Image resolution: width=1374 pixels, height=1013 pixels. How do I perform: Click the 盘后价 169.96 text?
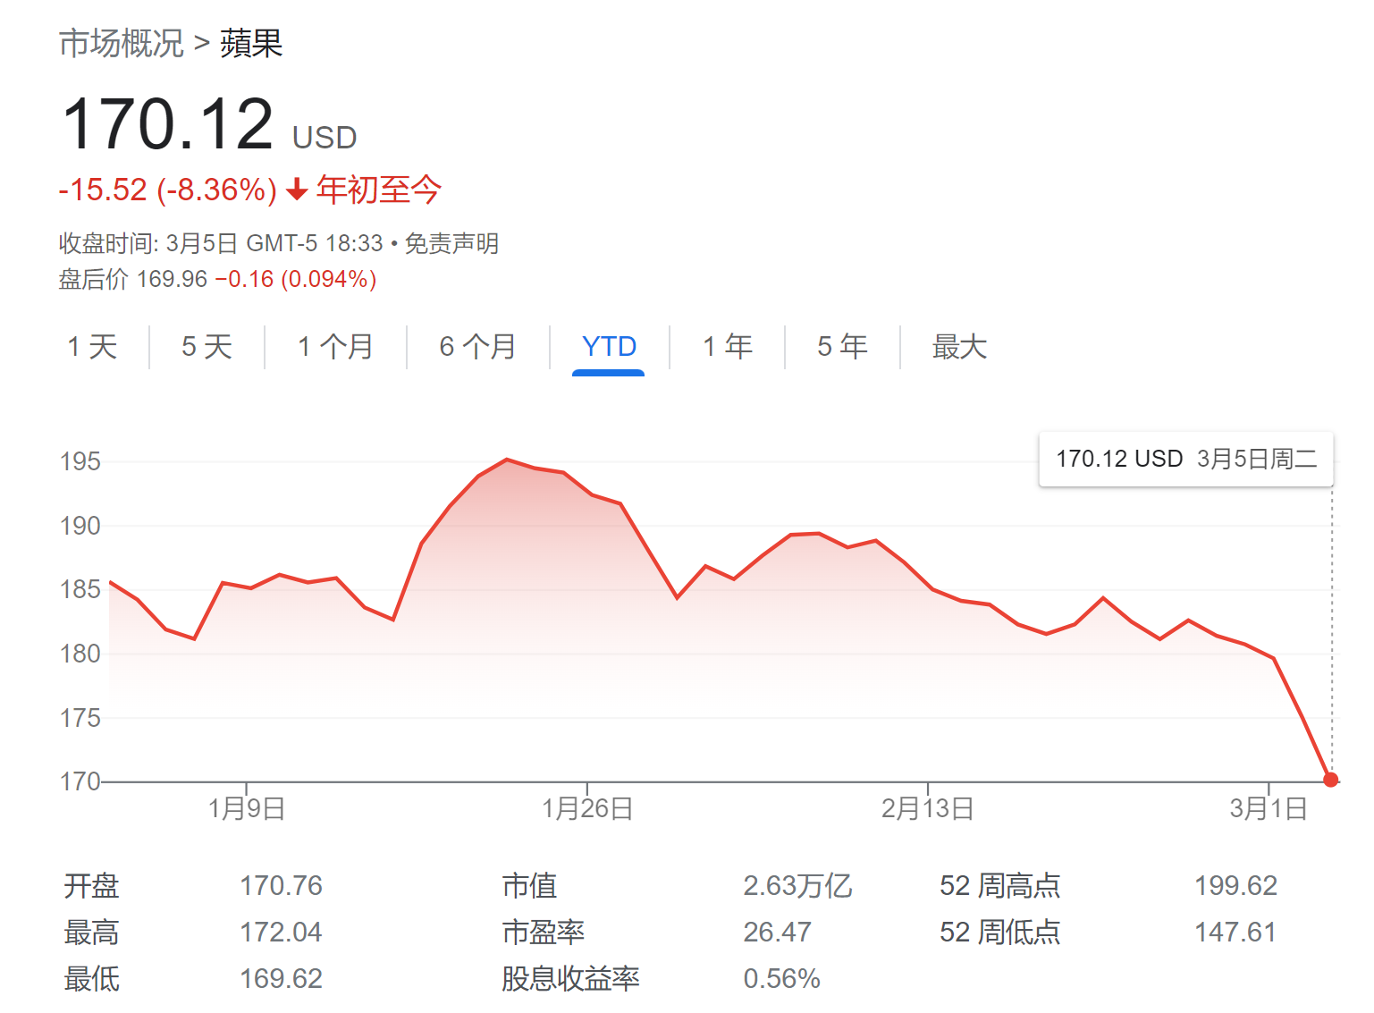pos(133,280)
